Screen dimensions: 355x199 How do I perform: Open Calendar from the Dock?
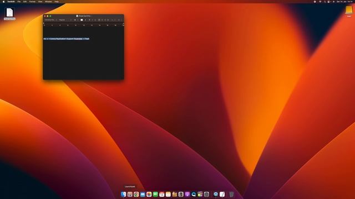pyautogui.click(x=161, y=194)
